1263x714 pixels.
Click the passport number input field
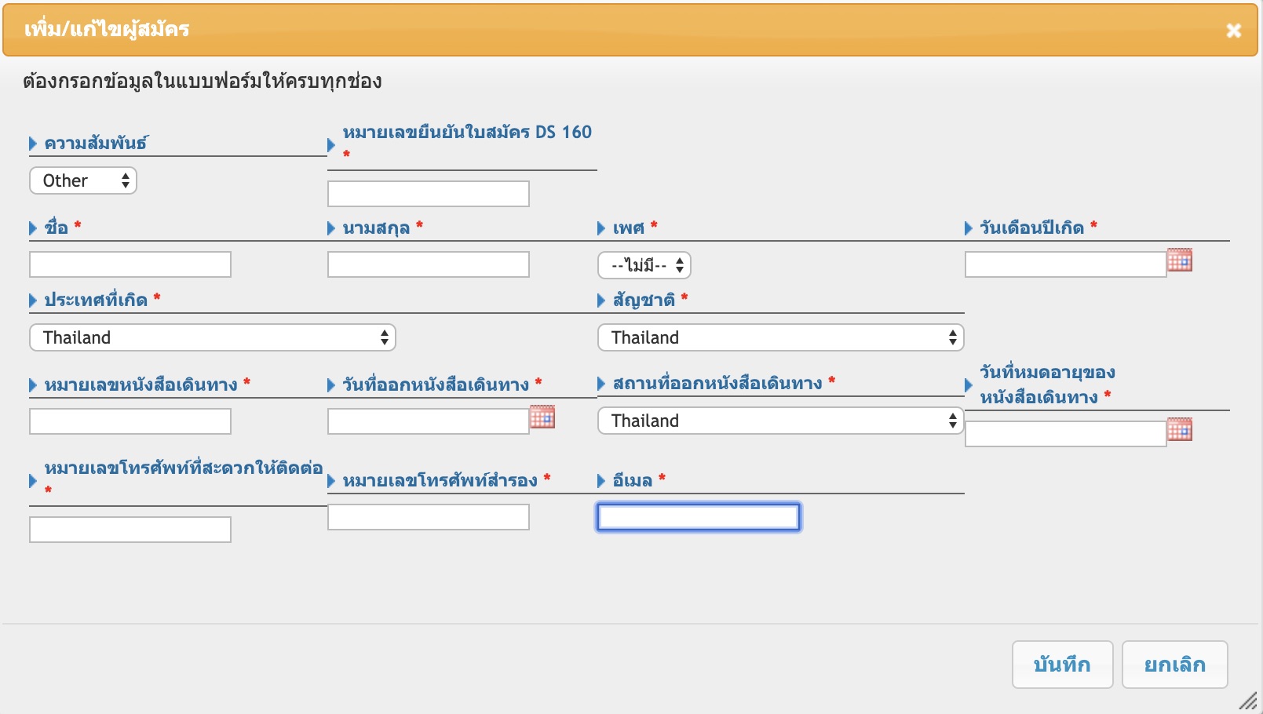[x=130, y=421]
